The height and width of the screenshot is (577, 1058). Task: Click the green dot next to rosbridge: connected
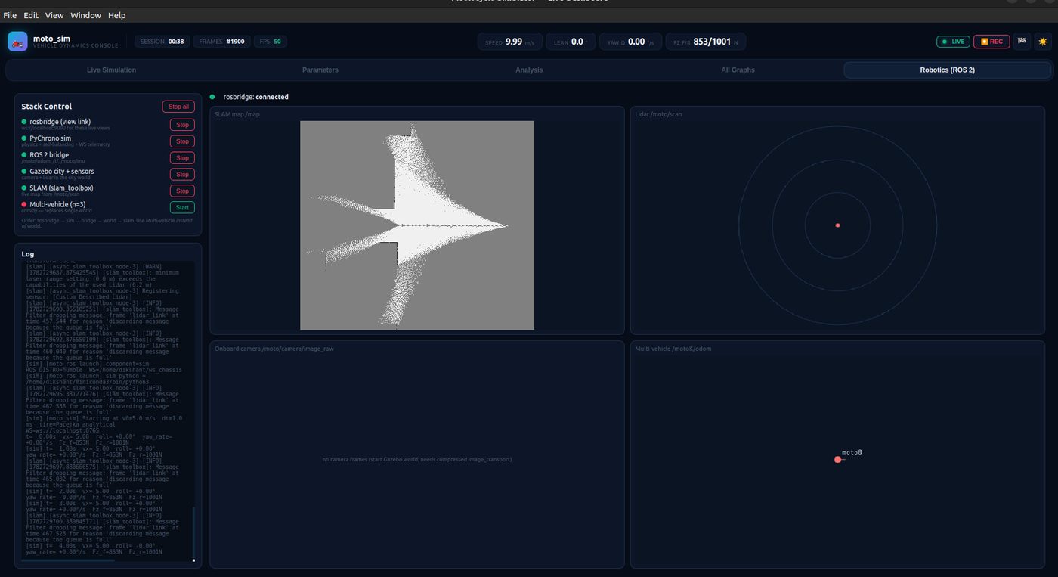click(x=212, y=97)
